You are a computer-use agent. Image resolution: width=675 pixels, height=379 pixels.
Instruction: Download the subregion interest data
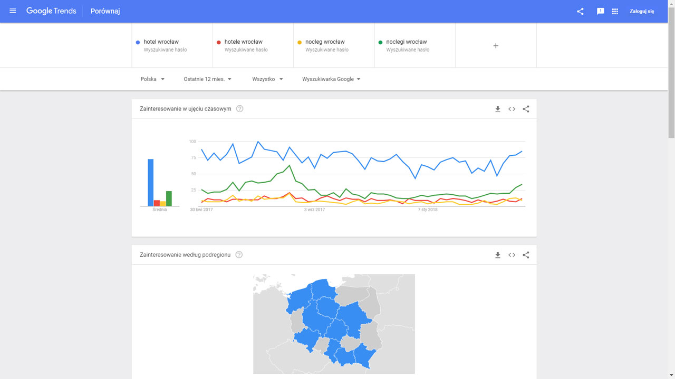click(497, 255)
